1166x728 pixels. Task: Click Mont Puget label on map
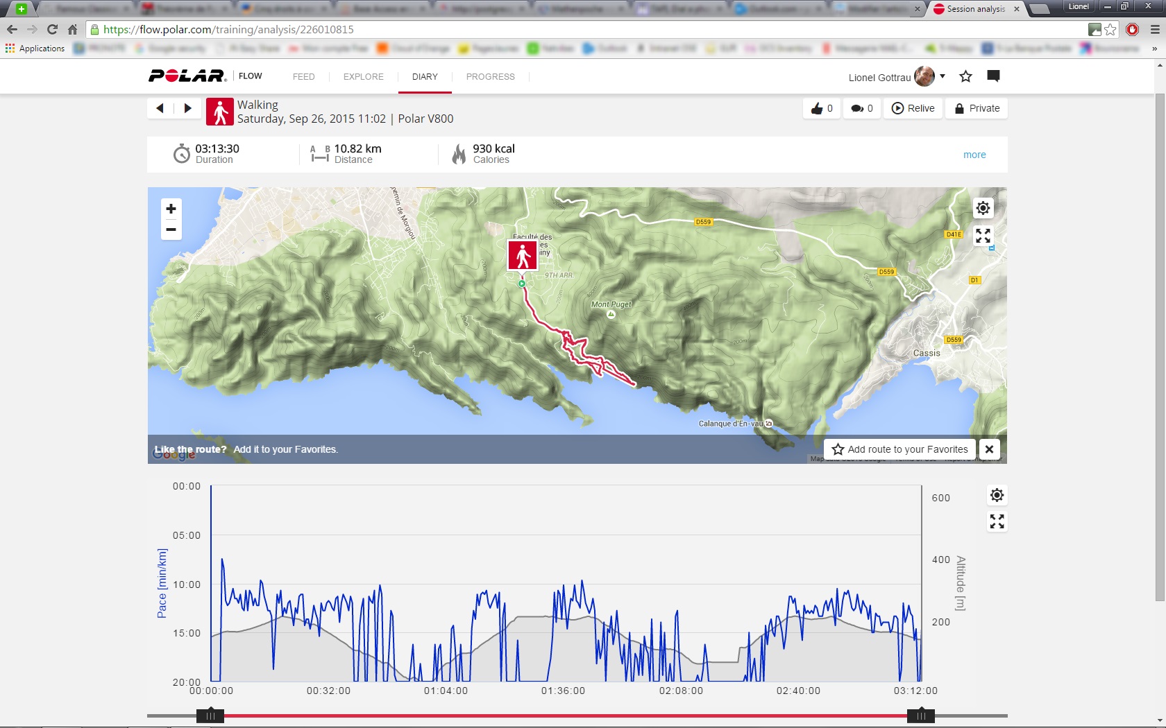(x=611, y=304)
